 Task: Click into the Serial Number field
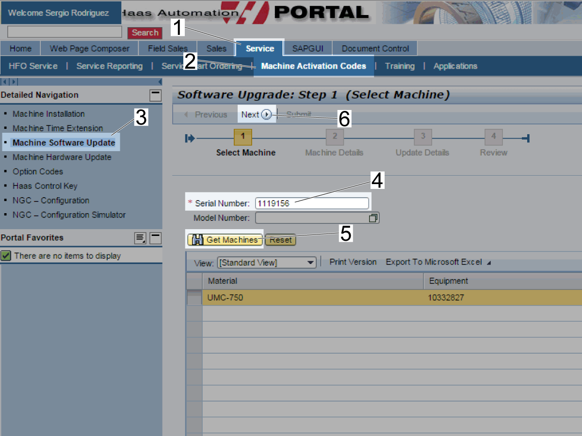(x=312, y=203)
